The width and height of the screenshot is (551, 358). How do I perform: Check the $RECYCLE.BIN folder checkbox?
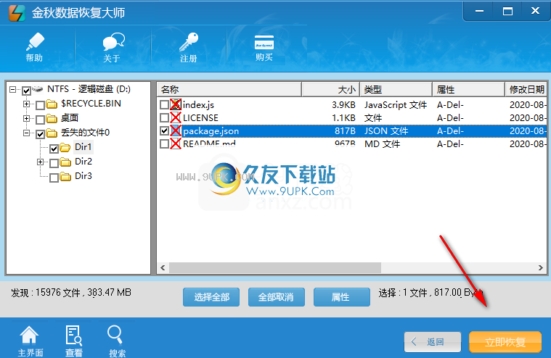(x=40, y=105)
